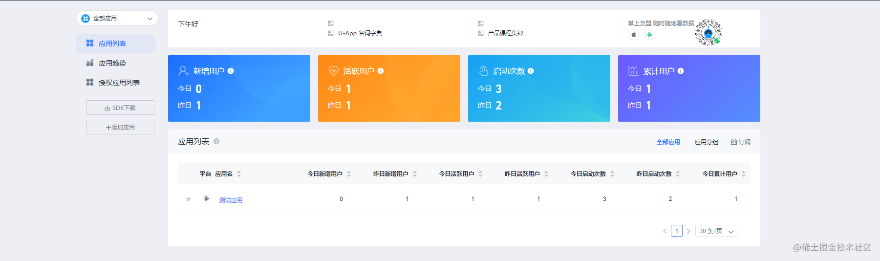Click the 启动次数 touch-hand icon
The width and height of the screenshot is (880, 261).
tap(484, 71)
